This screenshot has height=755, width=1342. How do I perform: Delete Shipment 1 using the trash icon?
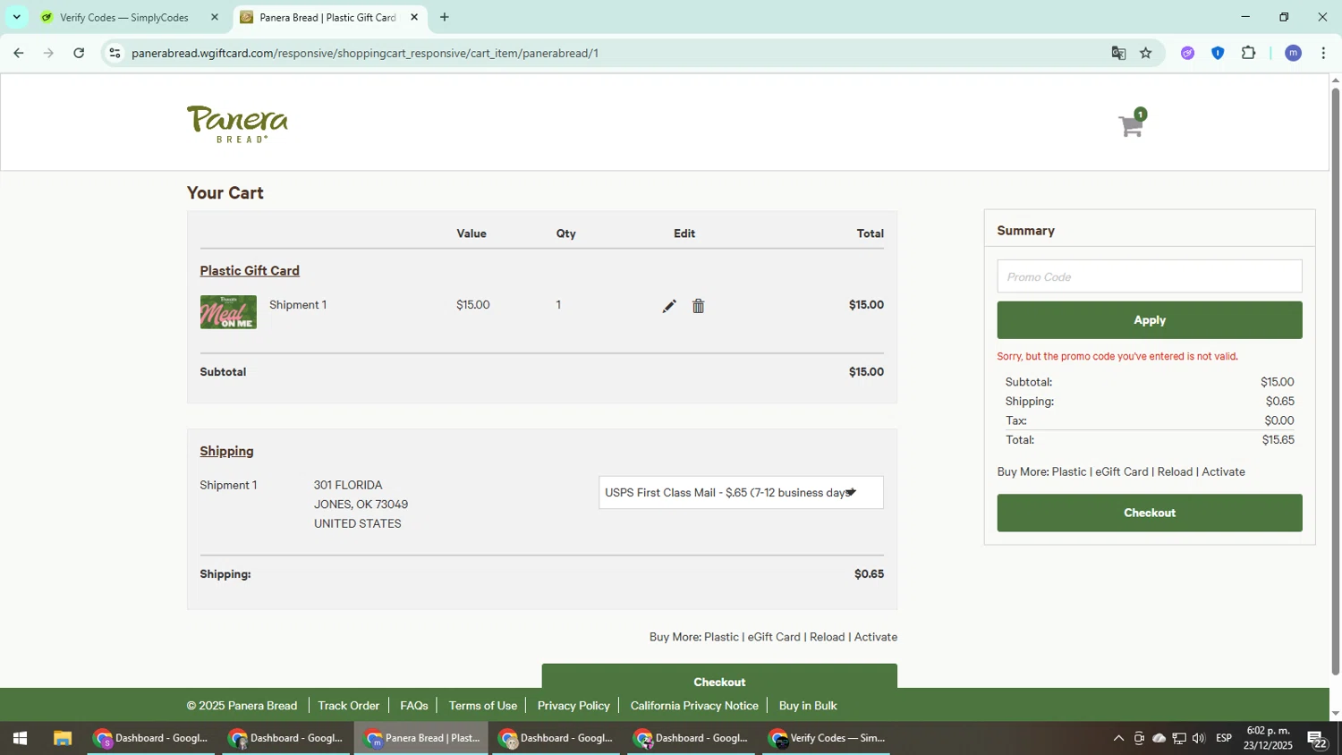click(699, 306)
